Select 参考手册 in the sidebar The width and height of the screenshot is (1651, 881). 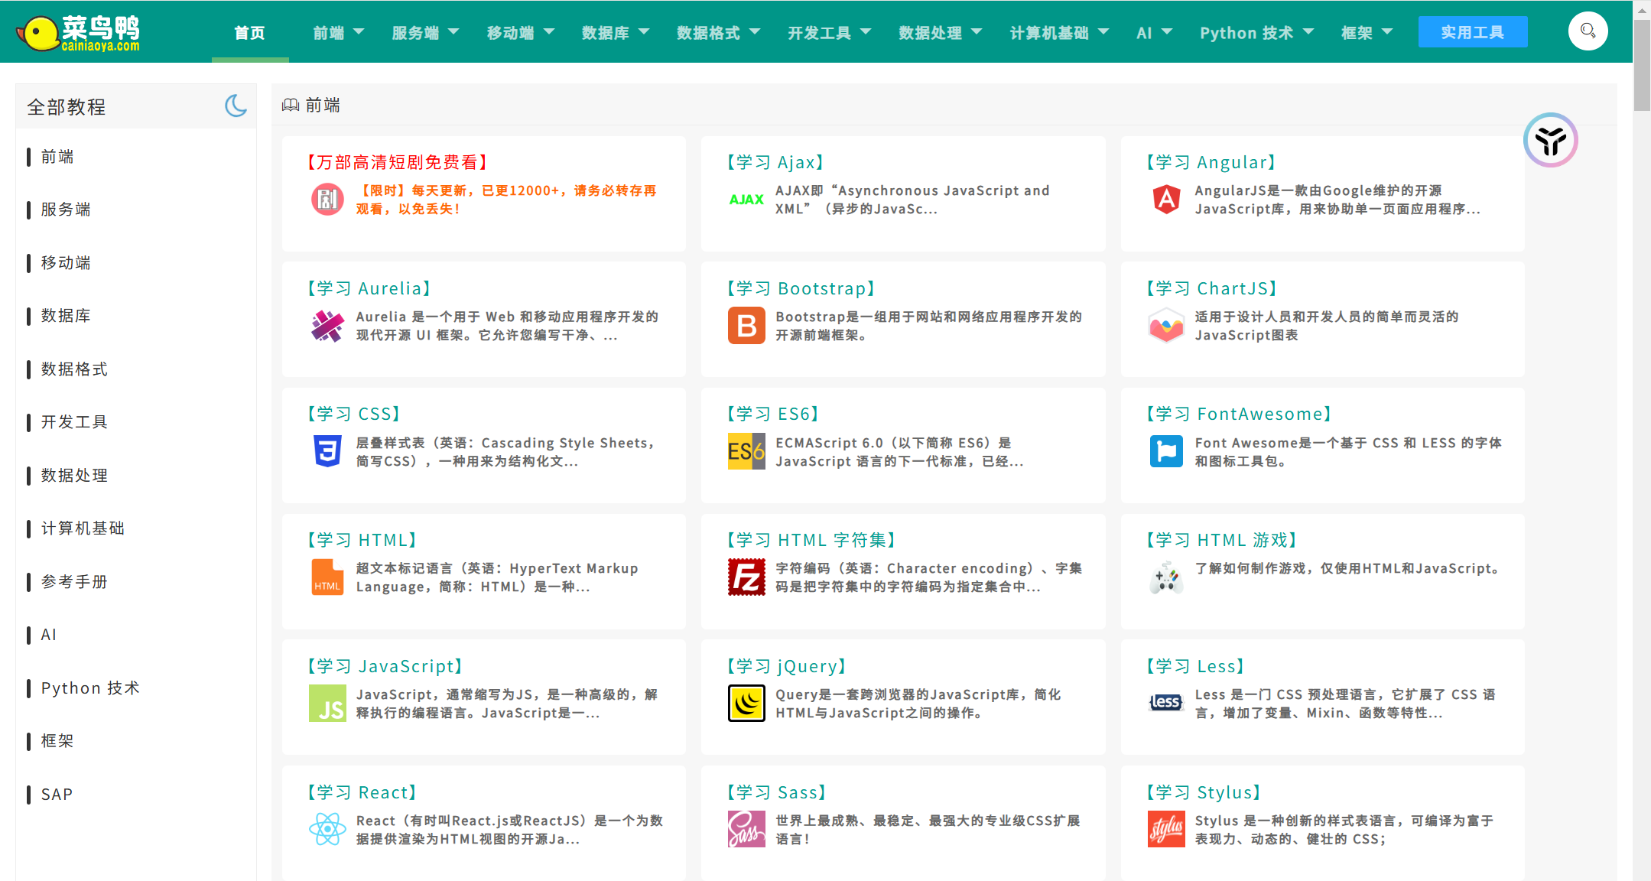74,582
